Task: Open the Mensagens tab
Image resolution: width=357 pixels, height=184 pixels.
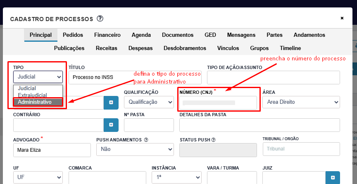Action: [241, 35]
